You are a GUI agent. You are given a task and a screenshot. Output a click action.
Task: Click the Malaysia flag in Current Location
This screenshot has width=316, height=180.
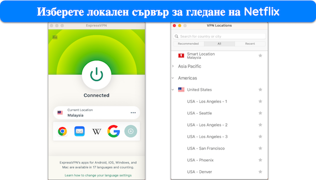60,113
